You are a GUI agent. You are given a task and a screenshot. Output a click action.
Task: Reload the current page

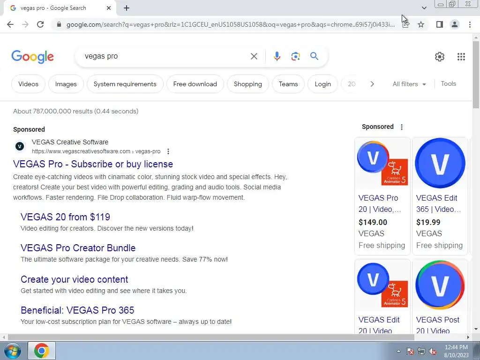click(40, 24)
